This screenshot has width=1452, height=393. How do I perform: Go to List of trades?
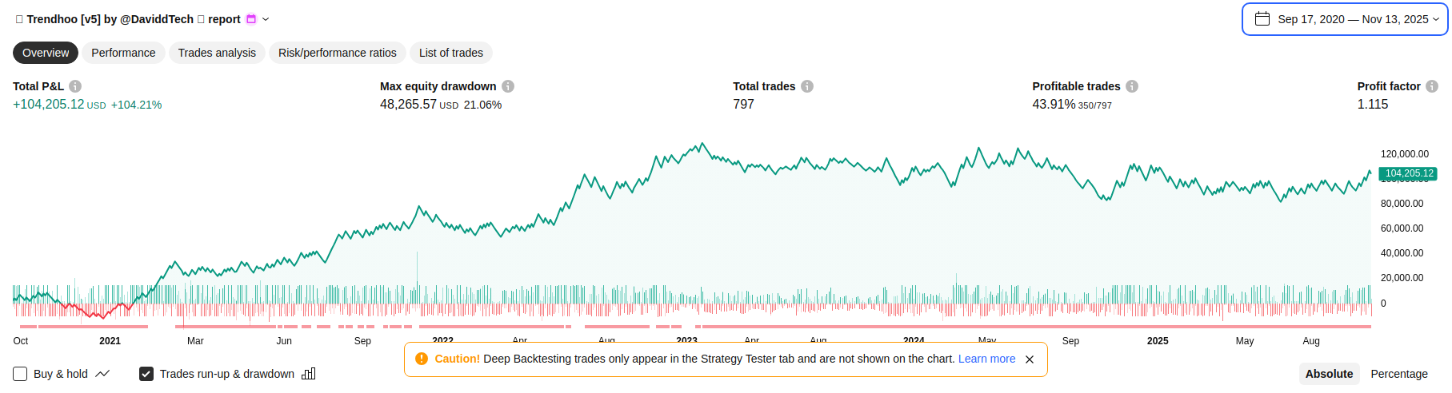coord(450,53)
